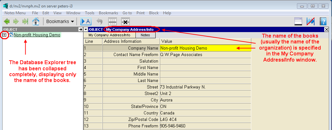Click the grey undo arrow icon
Viewport: 332px width, 130px height.
coord(100,21)
